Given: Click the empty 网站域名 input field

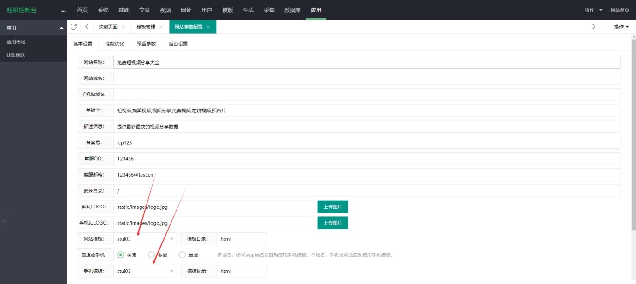Looking at the screenshot, I should [x=367, y=78].
